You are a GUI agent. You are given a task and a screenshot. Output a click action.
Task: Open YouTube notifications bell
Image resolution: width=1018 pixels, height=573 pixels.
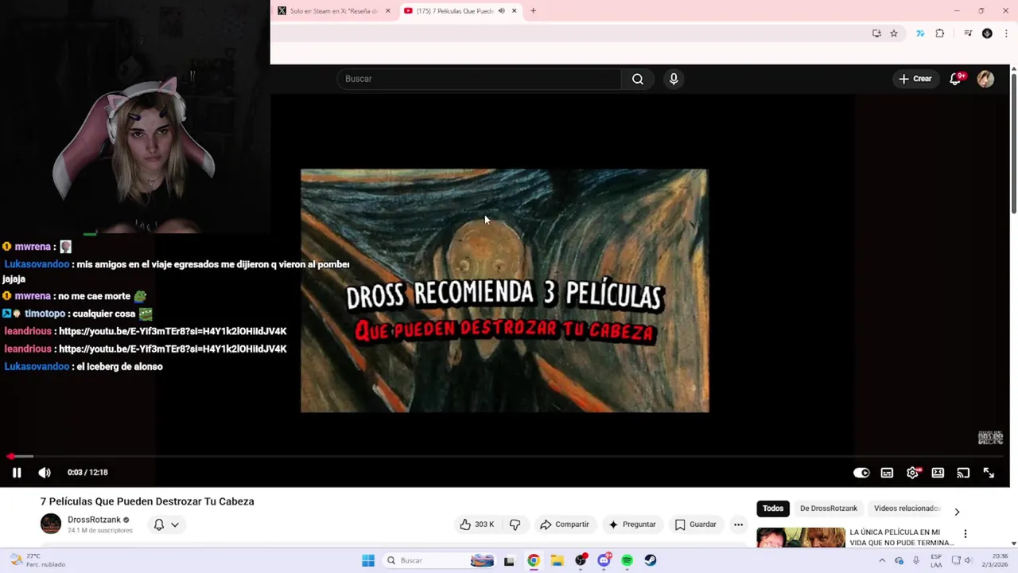click(956, 79)
